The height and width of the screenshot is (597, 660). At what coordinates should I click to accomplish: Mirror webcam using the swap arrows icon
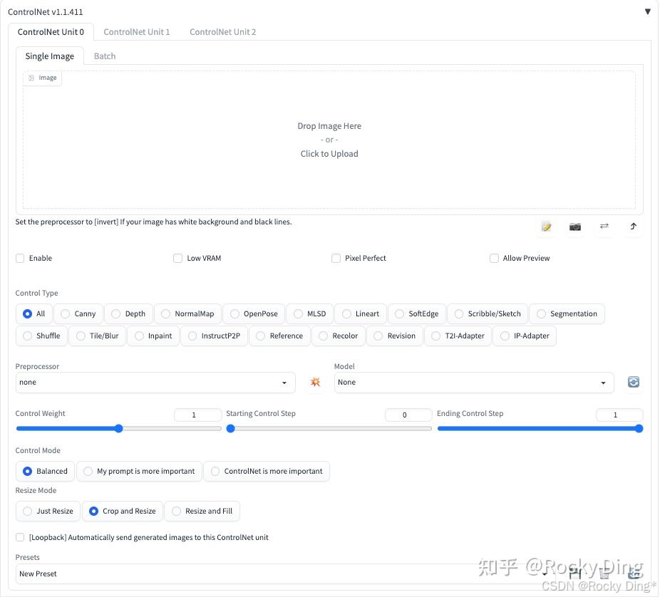point(604,227)
